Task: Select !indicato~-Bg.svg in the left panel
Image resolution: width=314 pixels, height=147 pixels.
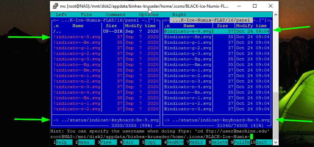Action: tap(106, 64)
